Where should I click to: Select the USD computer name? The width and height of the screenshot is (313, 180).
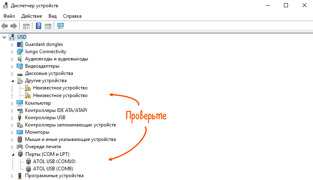(x=22, y=37)
